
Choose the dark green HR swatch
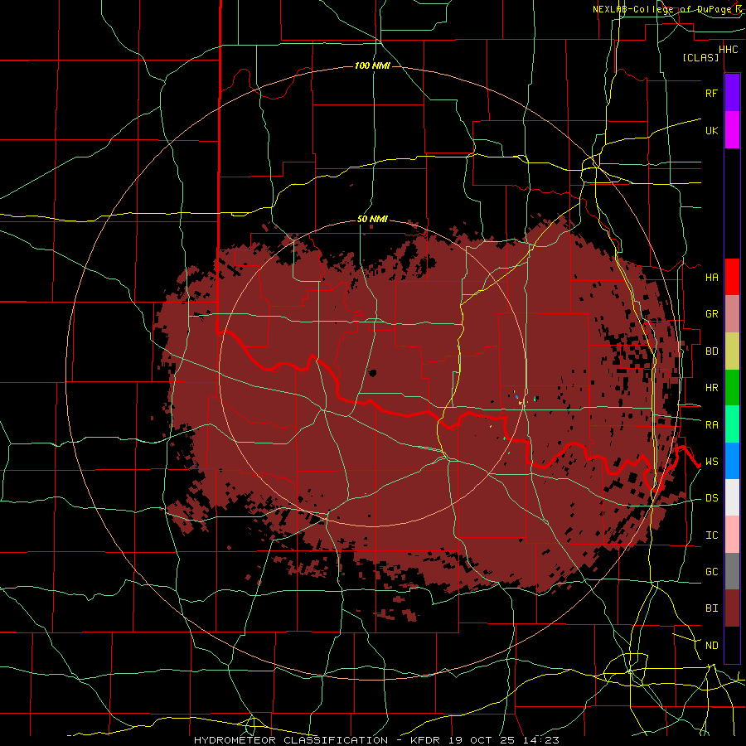tap(732, 388)
